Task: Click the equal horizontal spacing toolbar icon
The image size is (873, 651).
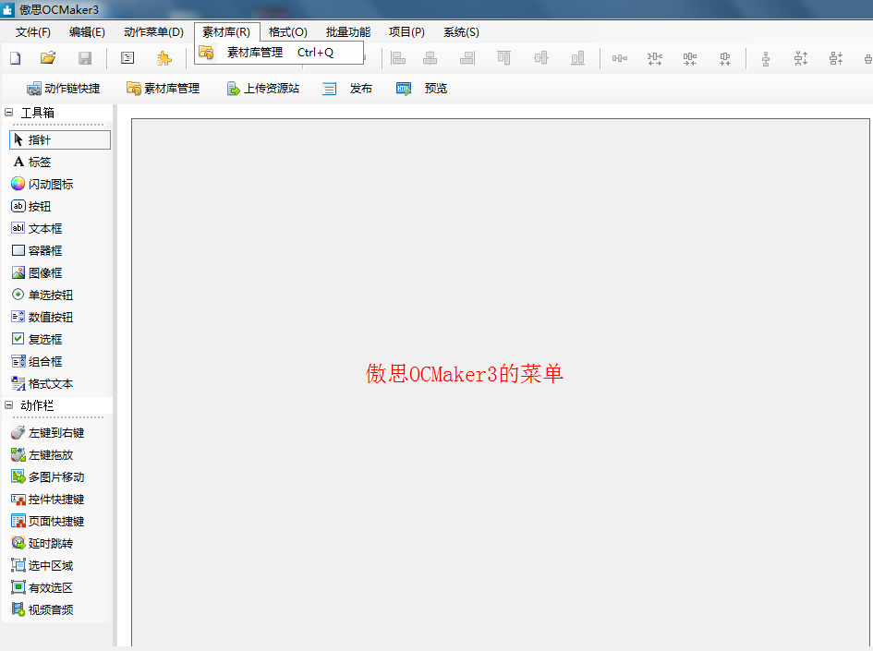Action: (620, 58)
